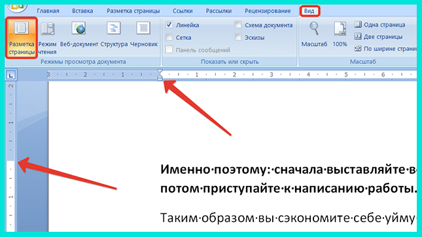Open the Рецензирование ribbon tab

point(268,11)
